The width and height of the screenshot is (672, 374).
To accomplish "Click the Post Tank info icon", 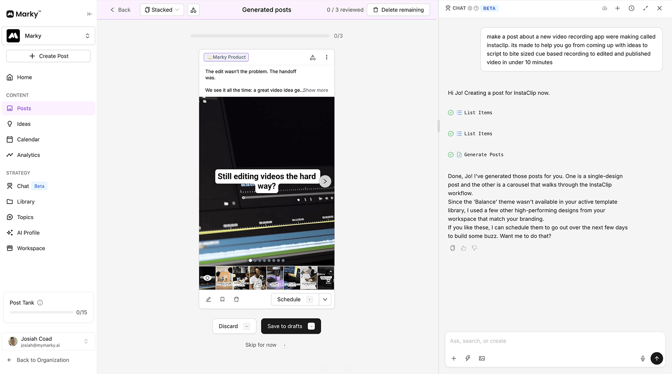I will click(x=40, y=303).
